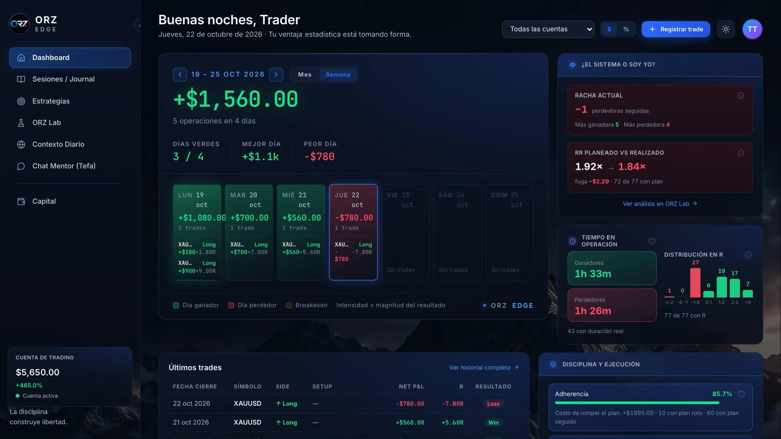Open Estrategias in the sidebar

70,101
